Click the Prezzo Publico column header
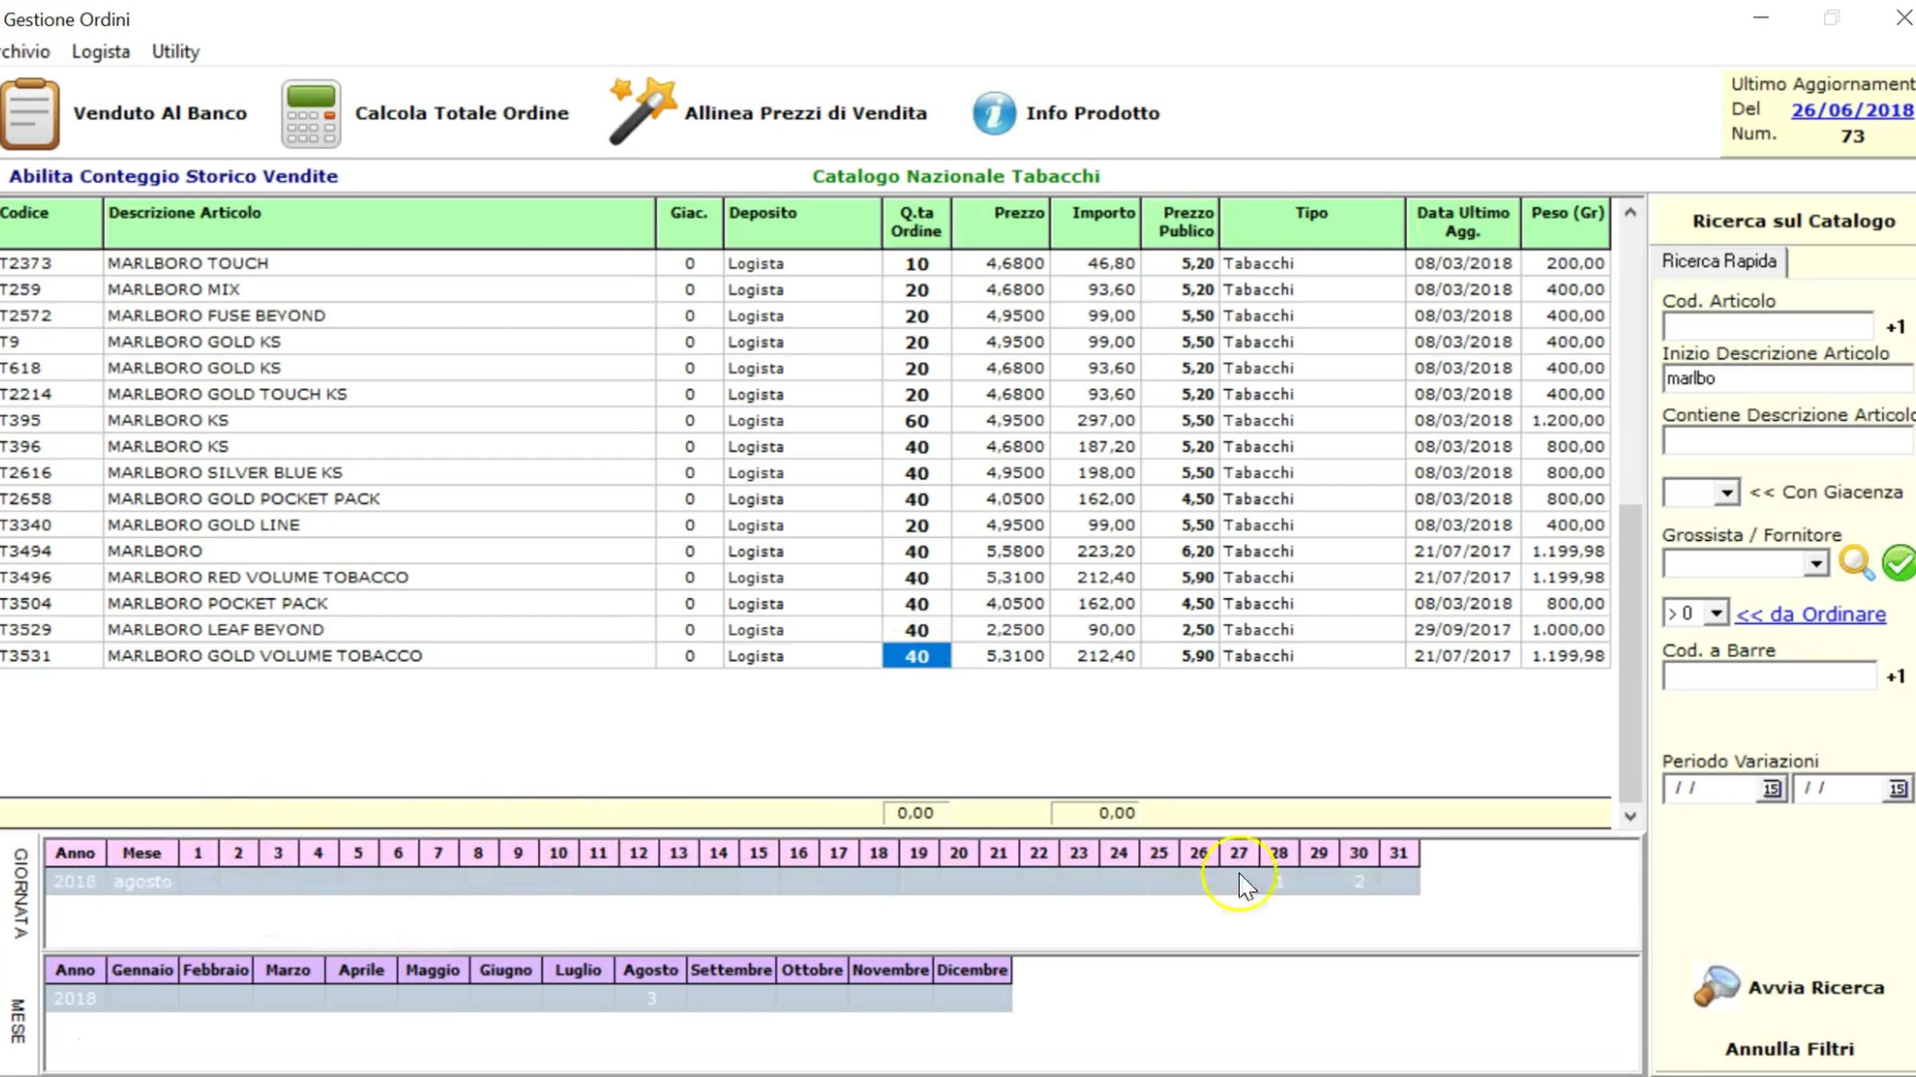The width and height of the screenshot is (1916, 1077). click(x=1180, y=223)
